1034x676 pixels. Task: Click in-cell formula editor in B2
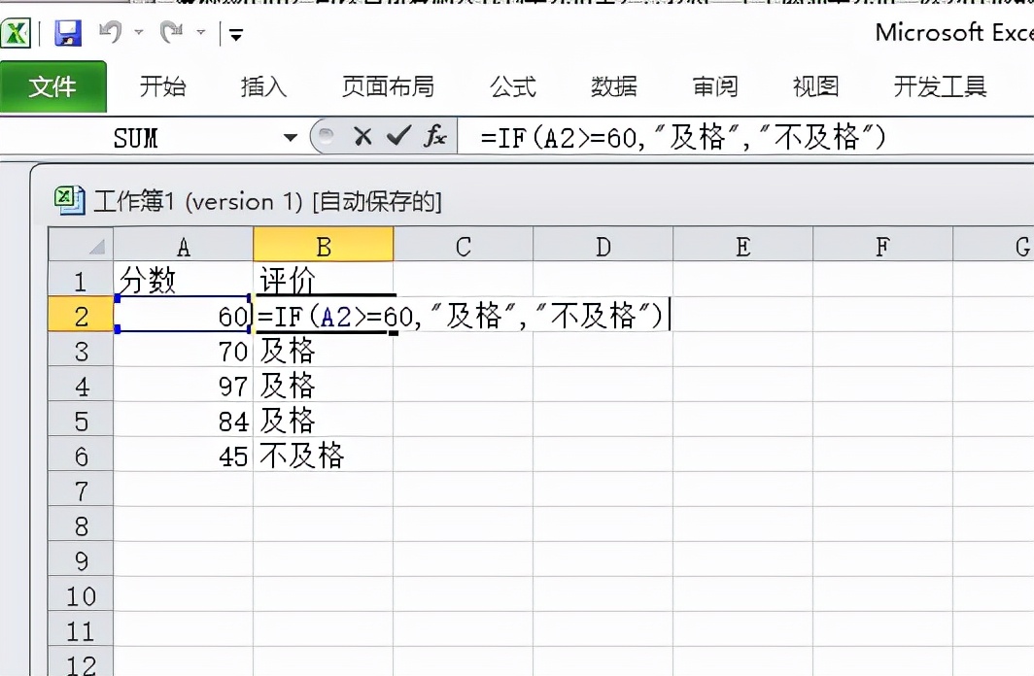[462, 317]
